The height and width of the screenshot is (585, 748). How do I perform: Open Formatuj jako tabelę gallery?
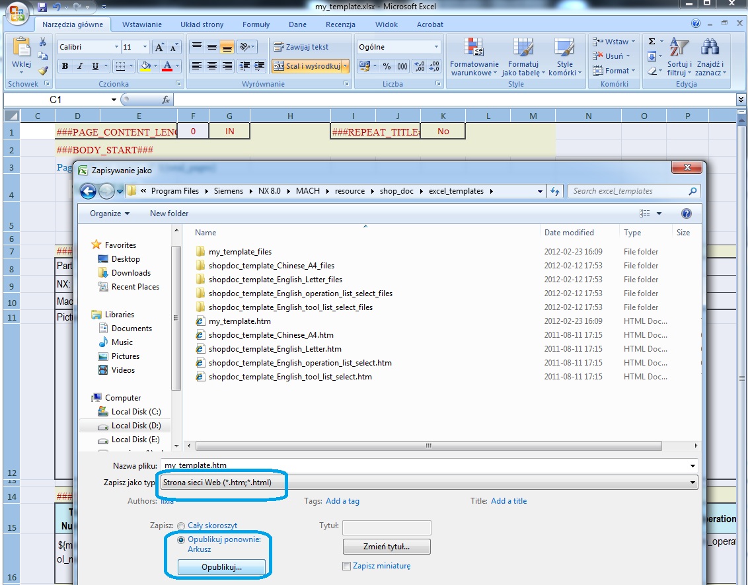pos(523,56)
